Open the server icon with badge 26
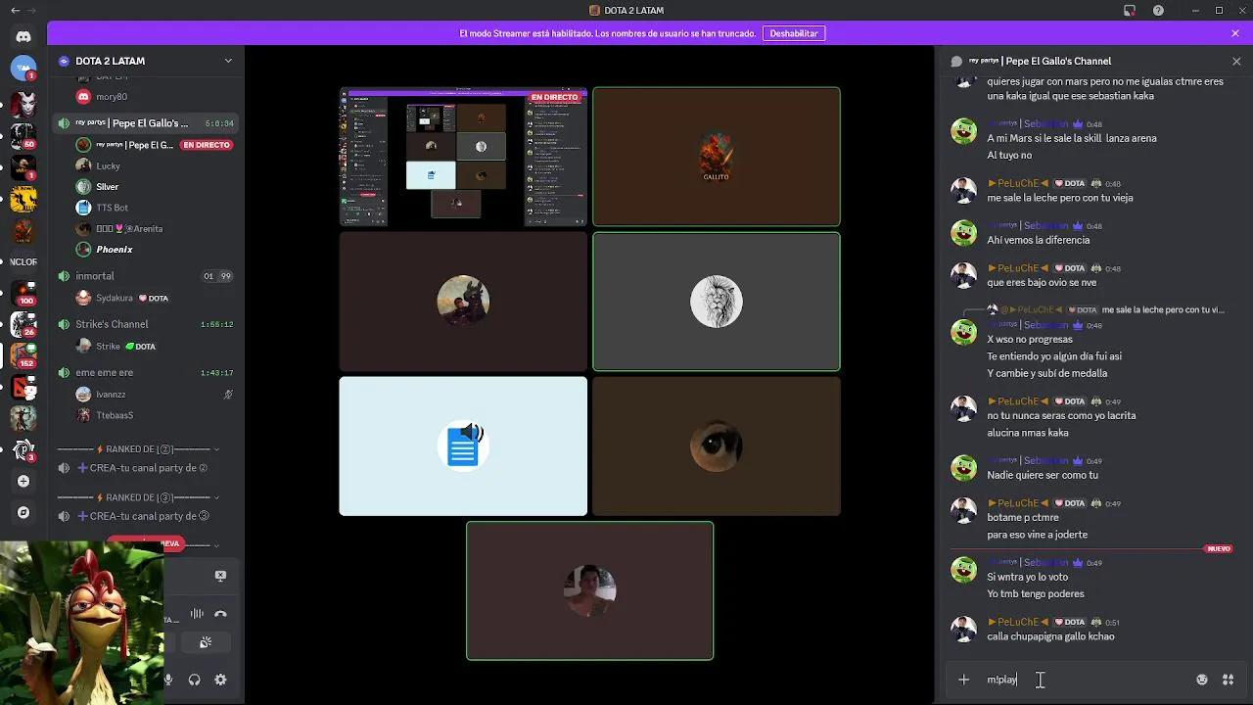 (x=23, y=324)
